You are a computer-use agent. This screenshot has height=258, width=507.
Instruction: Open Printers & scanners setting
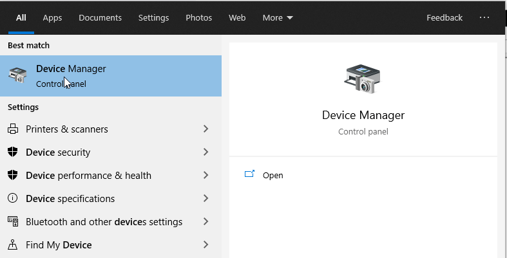[x=111, y=129]
